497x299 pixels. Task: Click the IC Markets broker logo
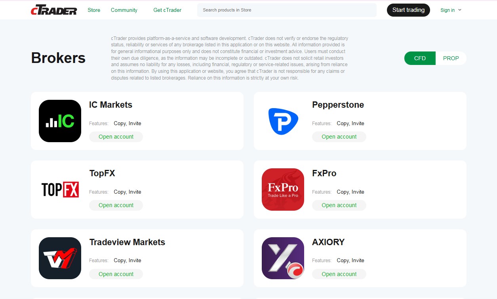click(60, 121)
